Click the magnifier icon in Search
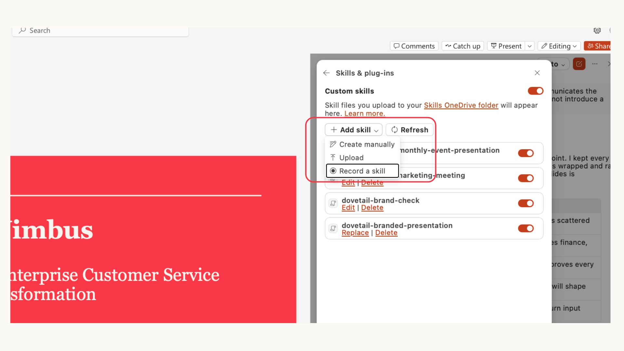The width and height of the screenshot is (624, 351). click(22, 31)
